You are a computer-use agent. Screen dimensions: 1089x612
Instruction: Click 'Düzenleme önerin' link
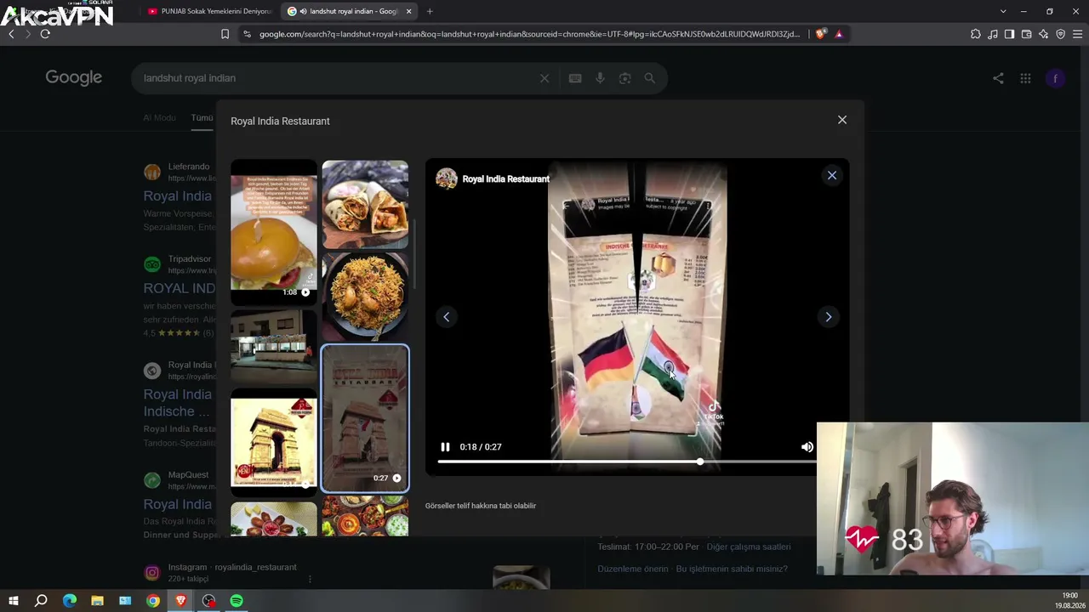point(633,569)
